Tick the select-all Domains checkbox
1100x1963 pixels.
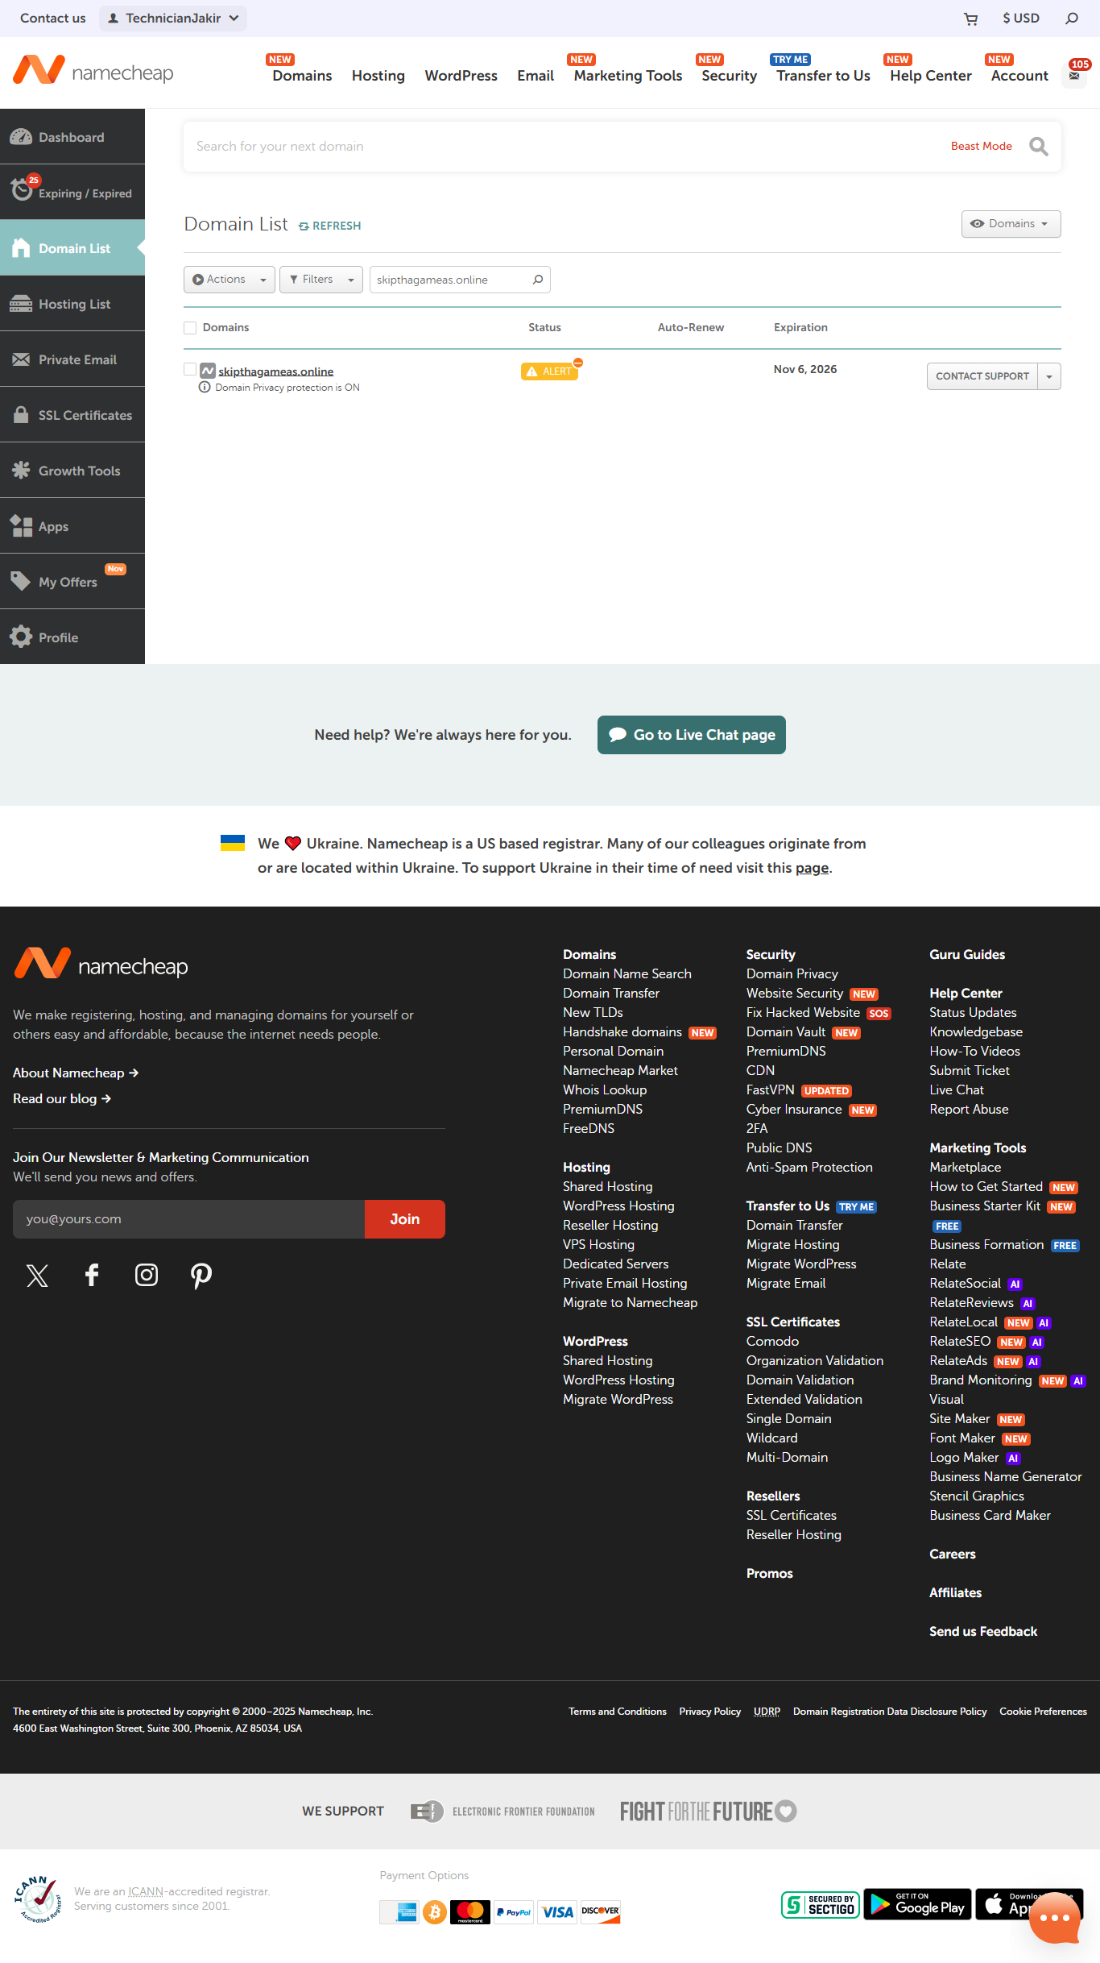[x=190, y=328]
